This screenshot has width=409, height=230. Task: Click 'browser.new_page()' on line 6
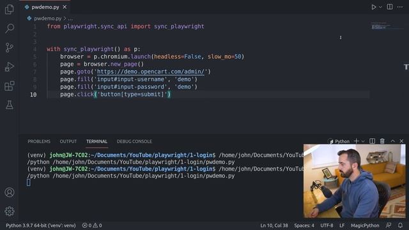pos(114,64)
